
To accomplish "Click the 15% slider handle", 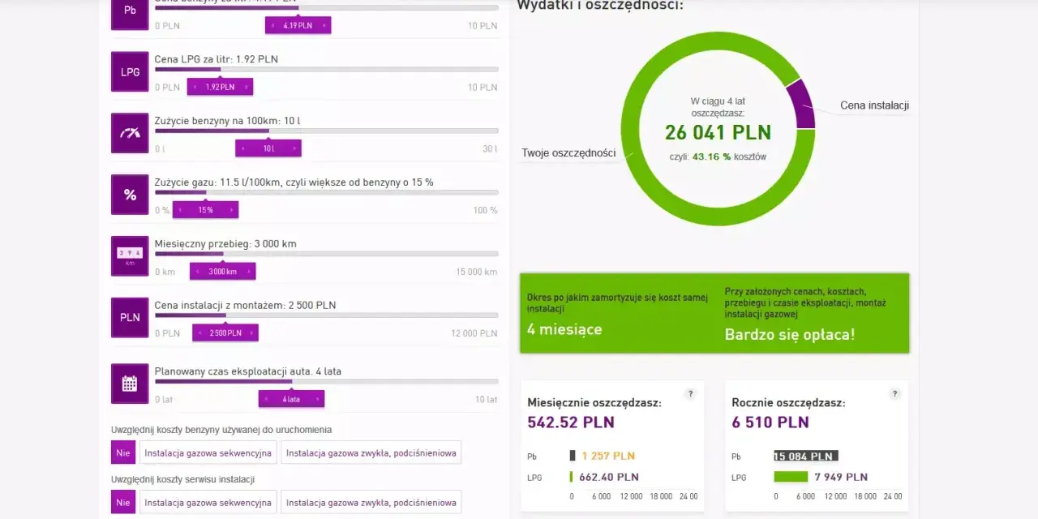I will [x=206, y=210].
